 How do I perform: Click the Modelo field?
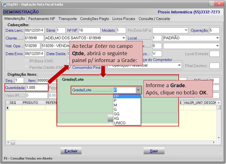click(x=121, y=30)
